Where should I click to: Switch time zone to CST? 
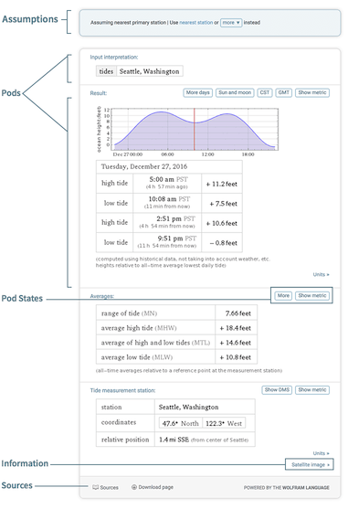pos(265,93)
